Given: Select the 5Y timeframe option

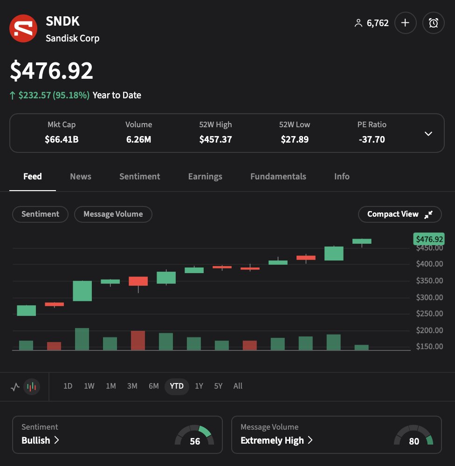Looking at the screenshot, I should [218, 386].
